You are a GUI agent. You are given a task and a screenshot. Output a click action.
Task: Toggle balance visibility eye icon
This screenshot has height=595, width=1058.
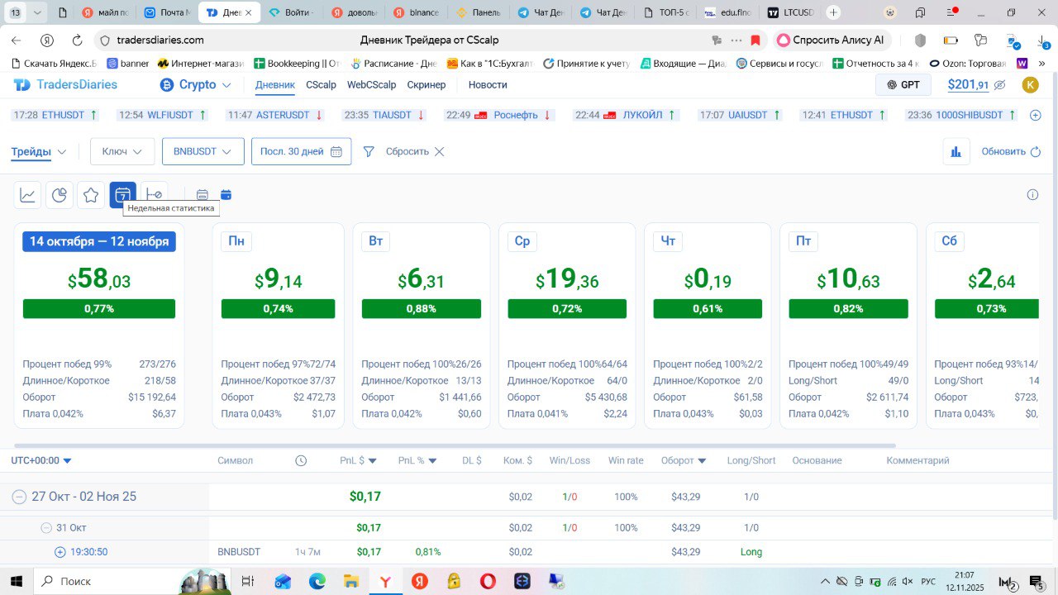999,85
